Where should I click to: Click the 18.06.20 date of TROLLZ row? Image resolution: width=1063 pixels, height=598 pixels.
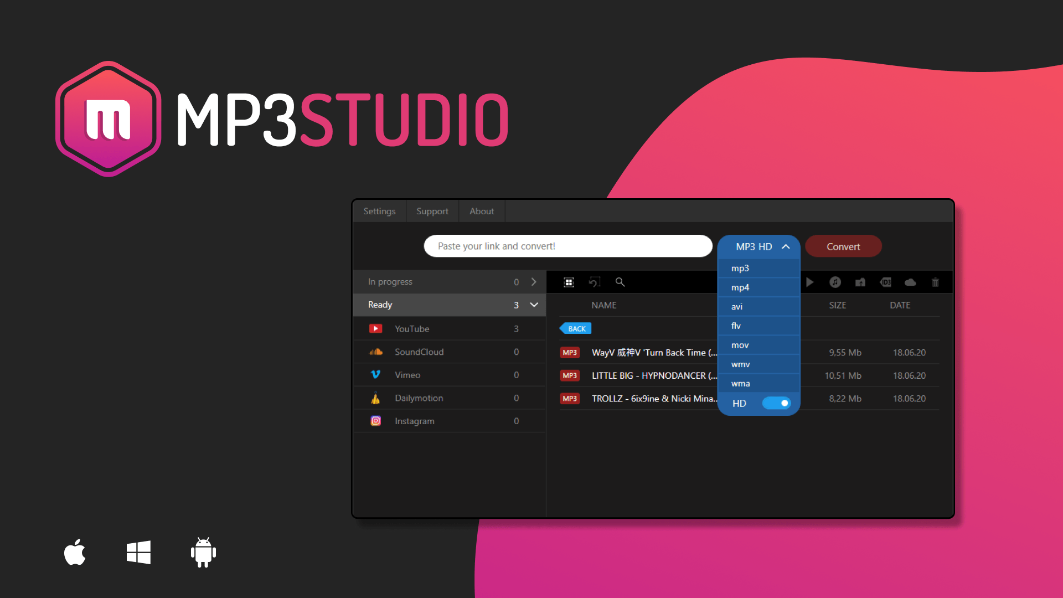909,399
